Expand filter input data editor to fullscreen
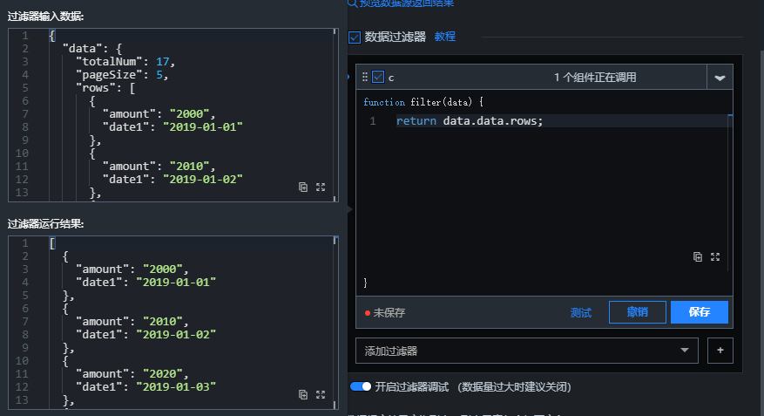This screenshot has height=416, width=764. [x=321, y=188]
